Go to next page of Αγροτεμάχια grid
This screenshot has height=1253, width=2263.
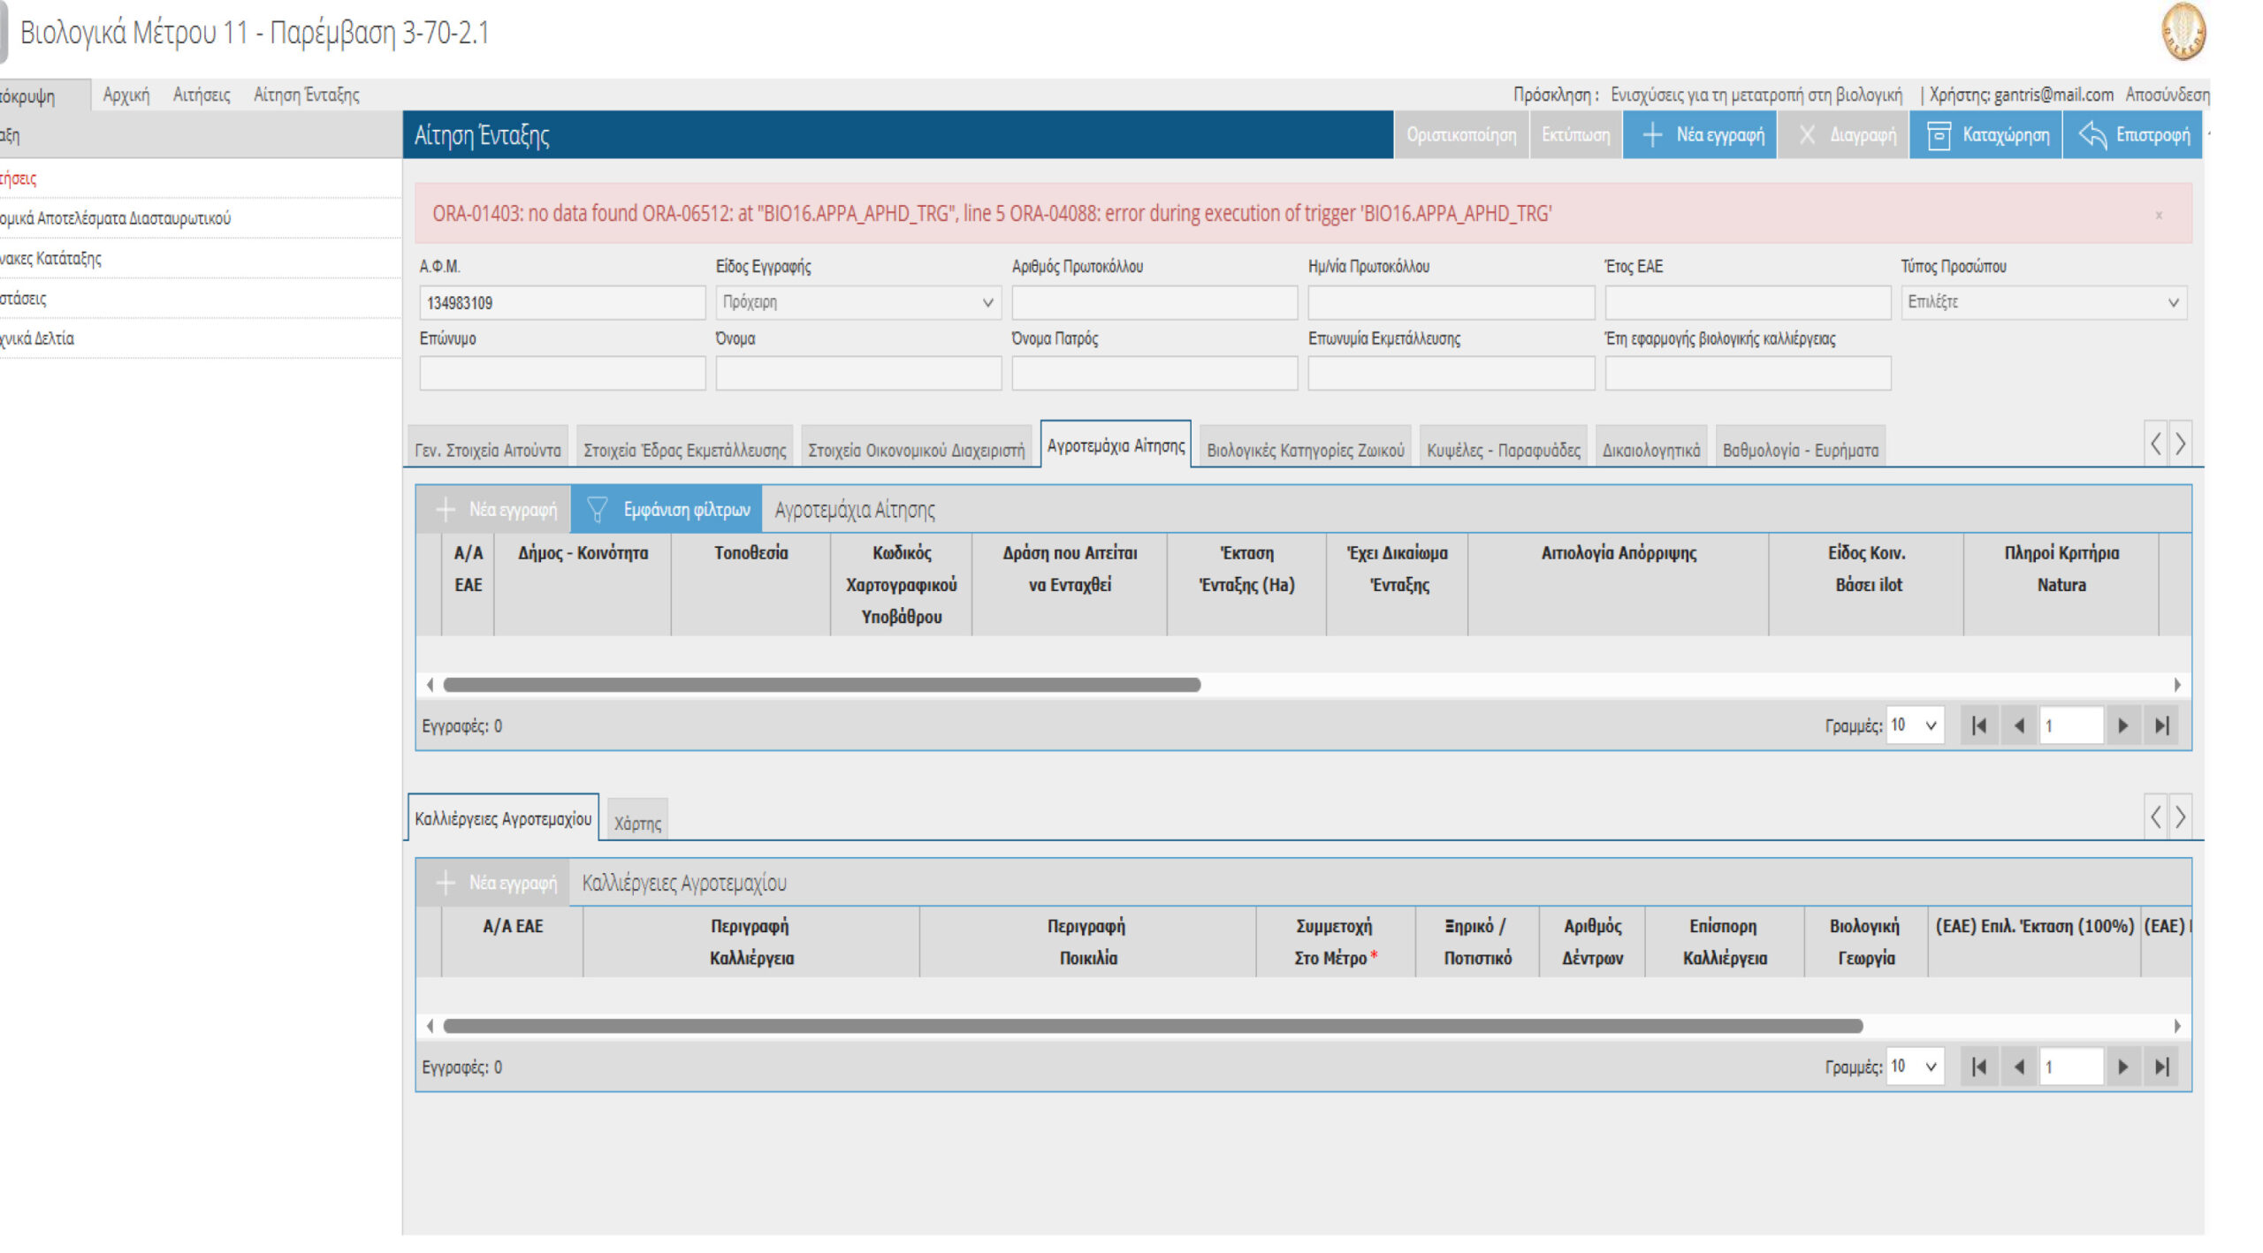[x=2123, y=726]
